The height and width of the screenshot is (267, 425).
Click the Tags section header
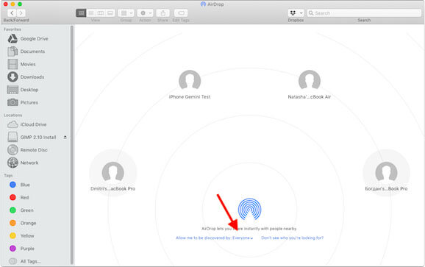tap(8, 176)
